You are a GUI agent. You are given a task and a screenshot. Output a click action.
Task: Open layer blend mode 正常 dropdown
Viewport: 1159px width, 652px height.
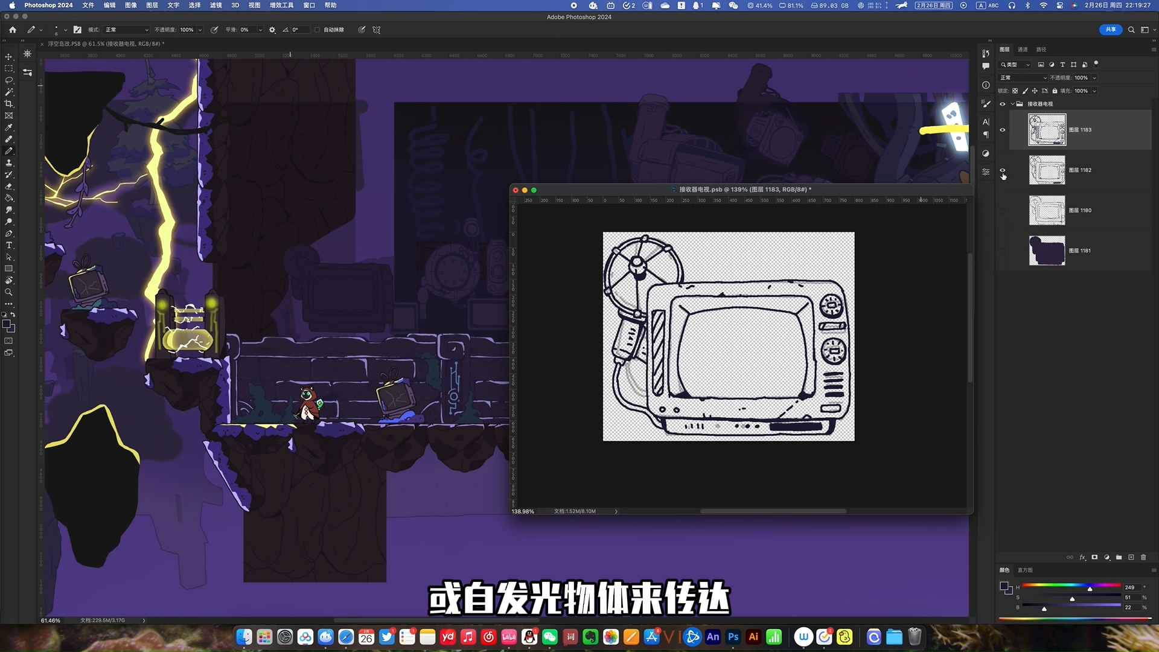point(1023,78)
